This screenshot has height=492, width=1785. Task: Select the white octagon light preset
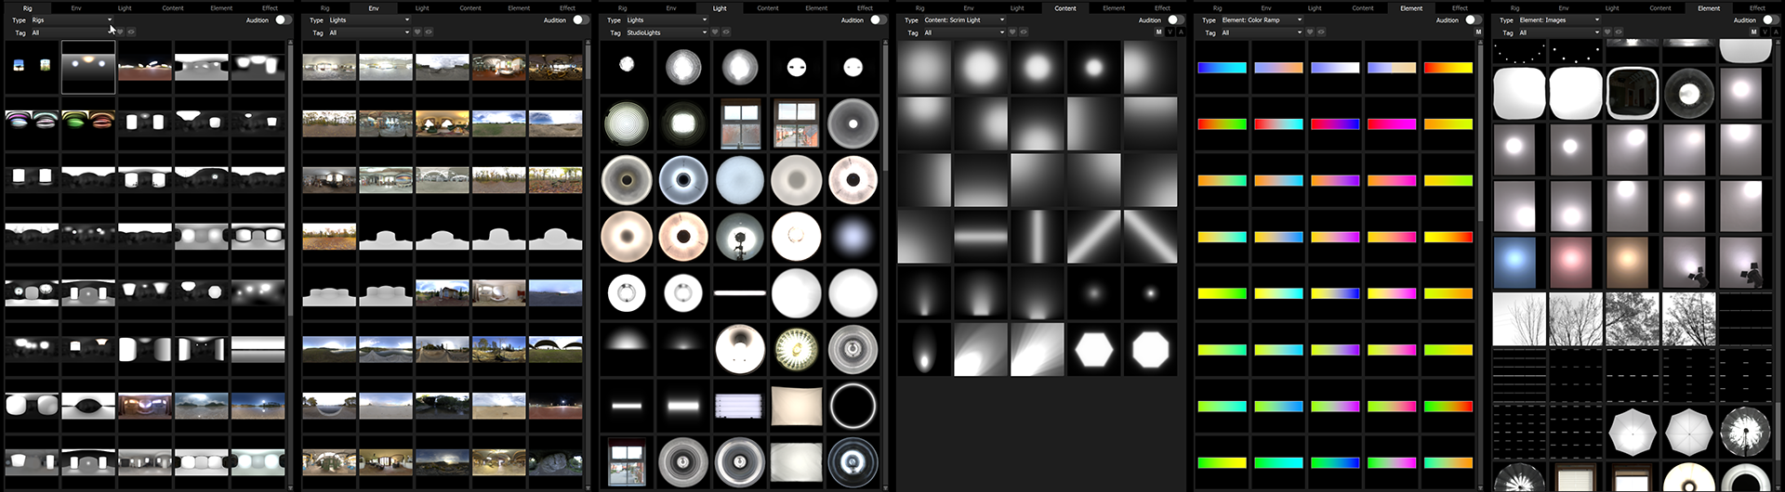1150,350
